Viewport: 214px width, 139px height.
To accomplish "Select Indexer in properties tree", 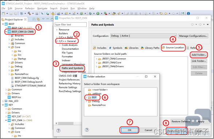I will click(x=66, y=60).
